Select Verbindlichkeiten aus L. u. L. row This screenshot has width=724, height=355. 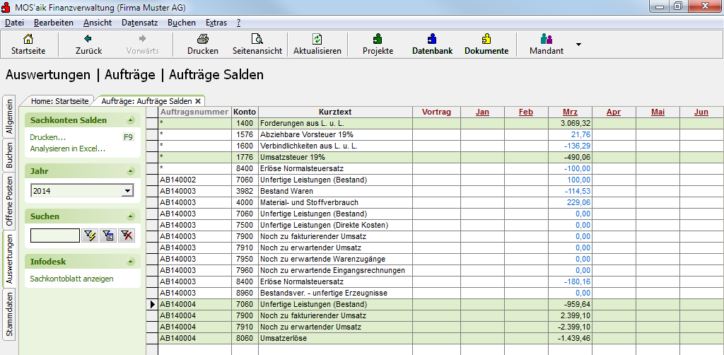point(435,146)
